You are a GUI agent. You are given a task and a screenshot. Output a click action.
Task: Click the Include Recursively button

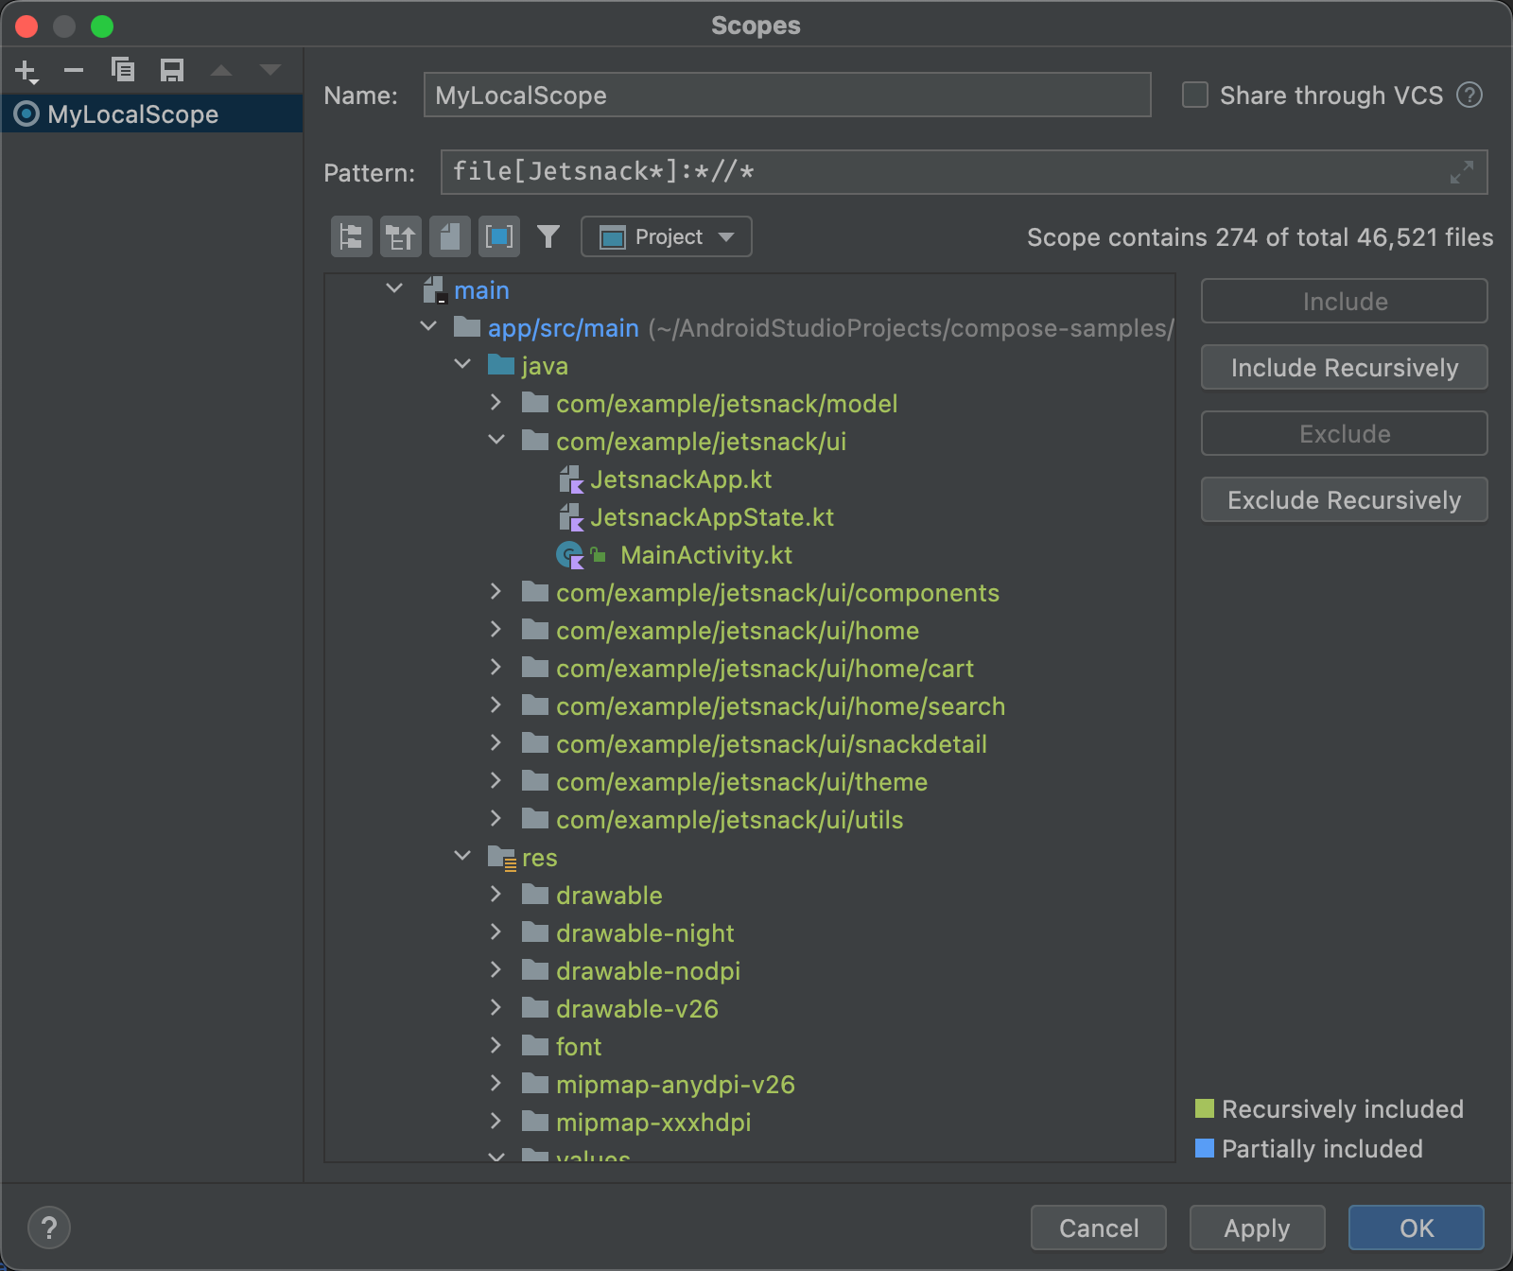click(x=1344, y=368)
